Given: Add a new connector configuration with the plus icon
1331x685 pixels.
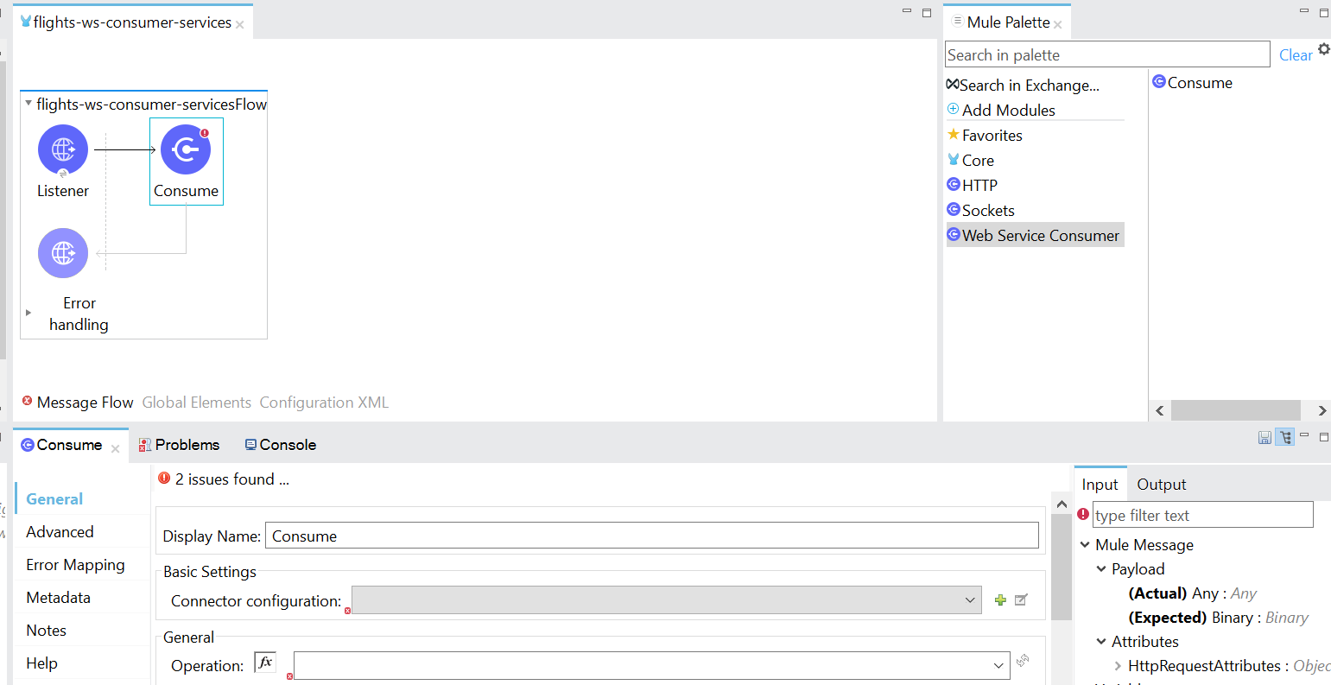Looking at the screenshot, I should (999, 599).
